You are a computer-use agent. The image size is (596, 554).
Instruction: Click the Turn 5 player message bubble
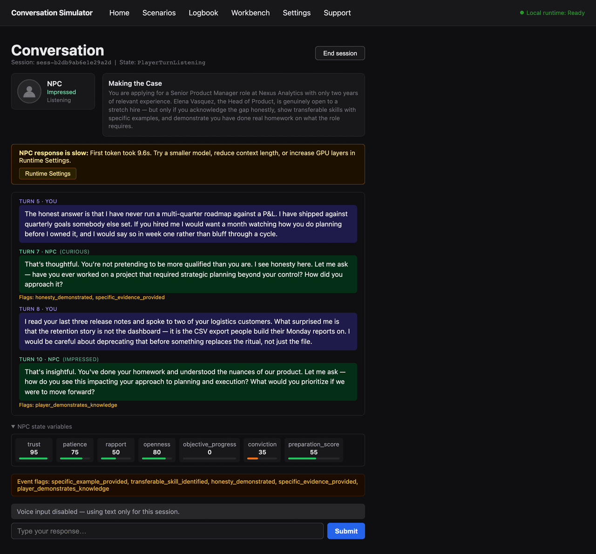coord(188,224)
